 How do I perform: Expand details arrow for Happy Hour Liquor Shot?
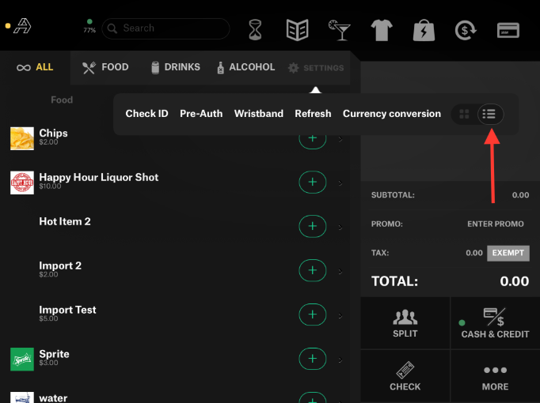point(340,183)
